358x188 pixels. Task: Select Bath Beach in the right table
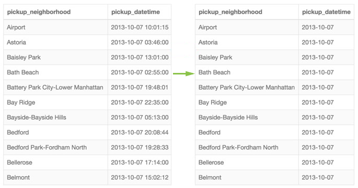214,72
